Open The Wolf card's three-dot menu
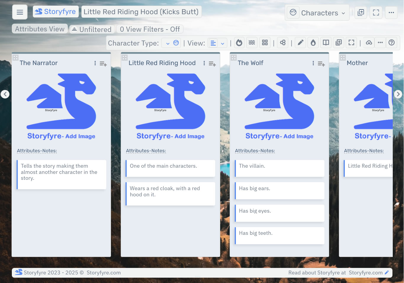The height and width of the screenshot is (283, 404). [313, 63]
